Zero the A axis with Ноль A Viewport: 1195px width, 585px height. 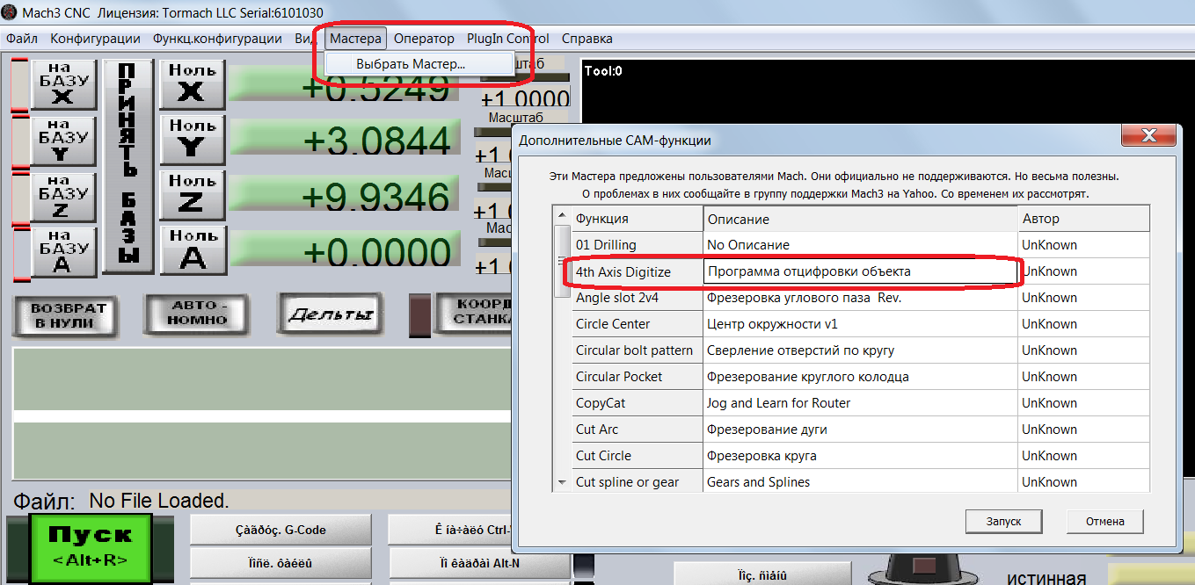coord(193,251)
